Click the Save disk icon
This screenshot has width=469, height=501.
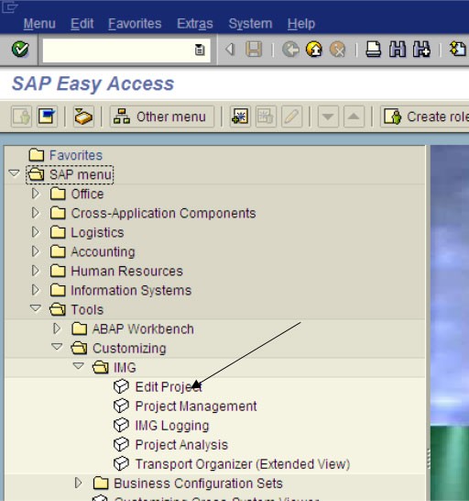[254, 50]
